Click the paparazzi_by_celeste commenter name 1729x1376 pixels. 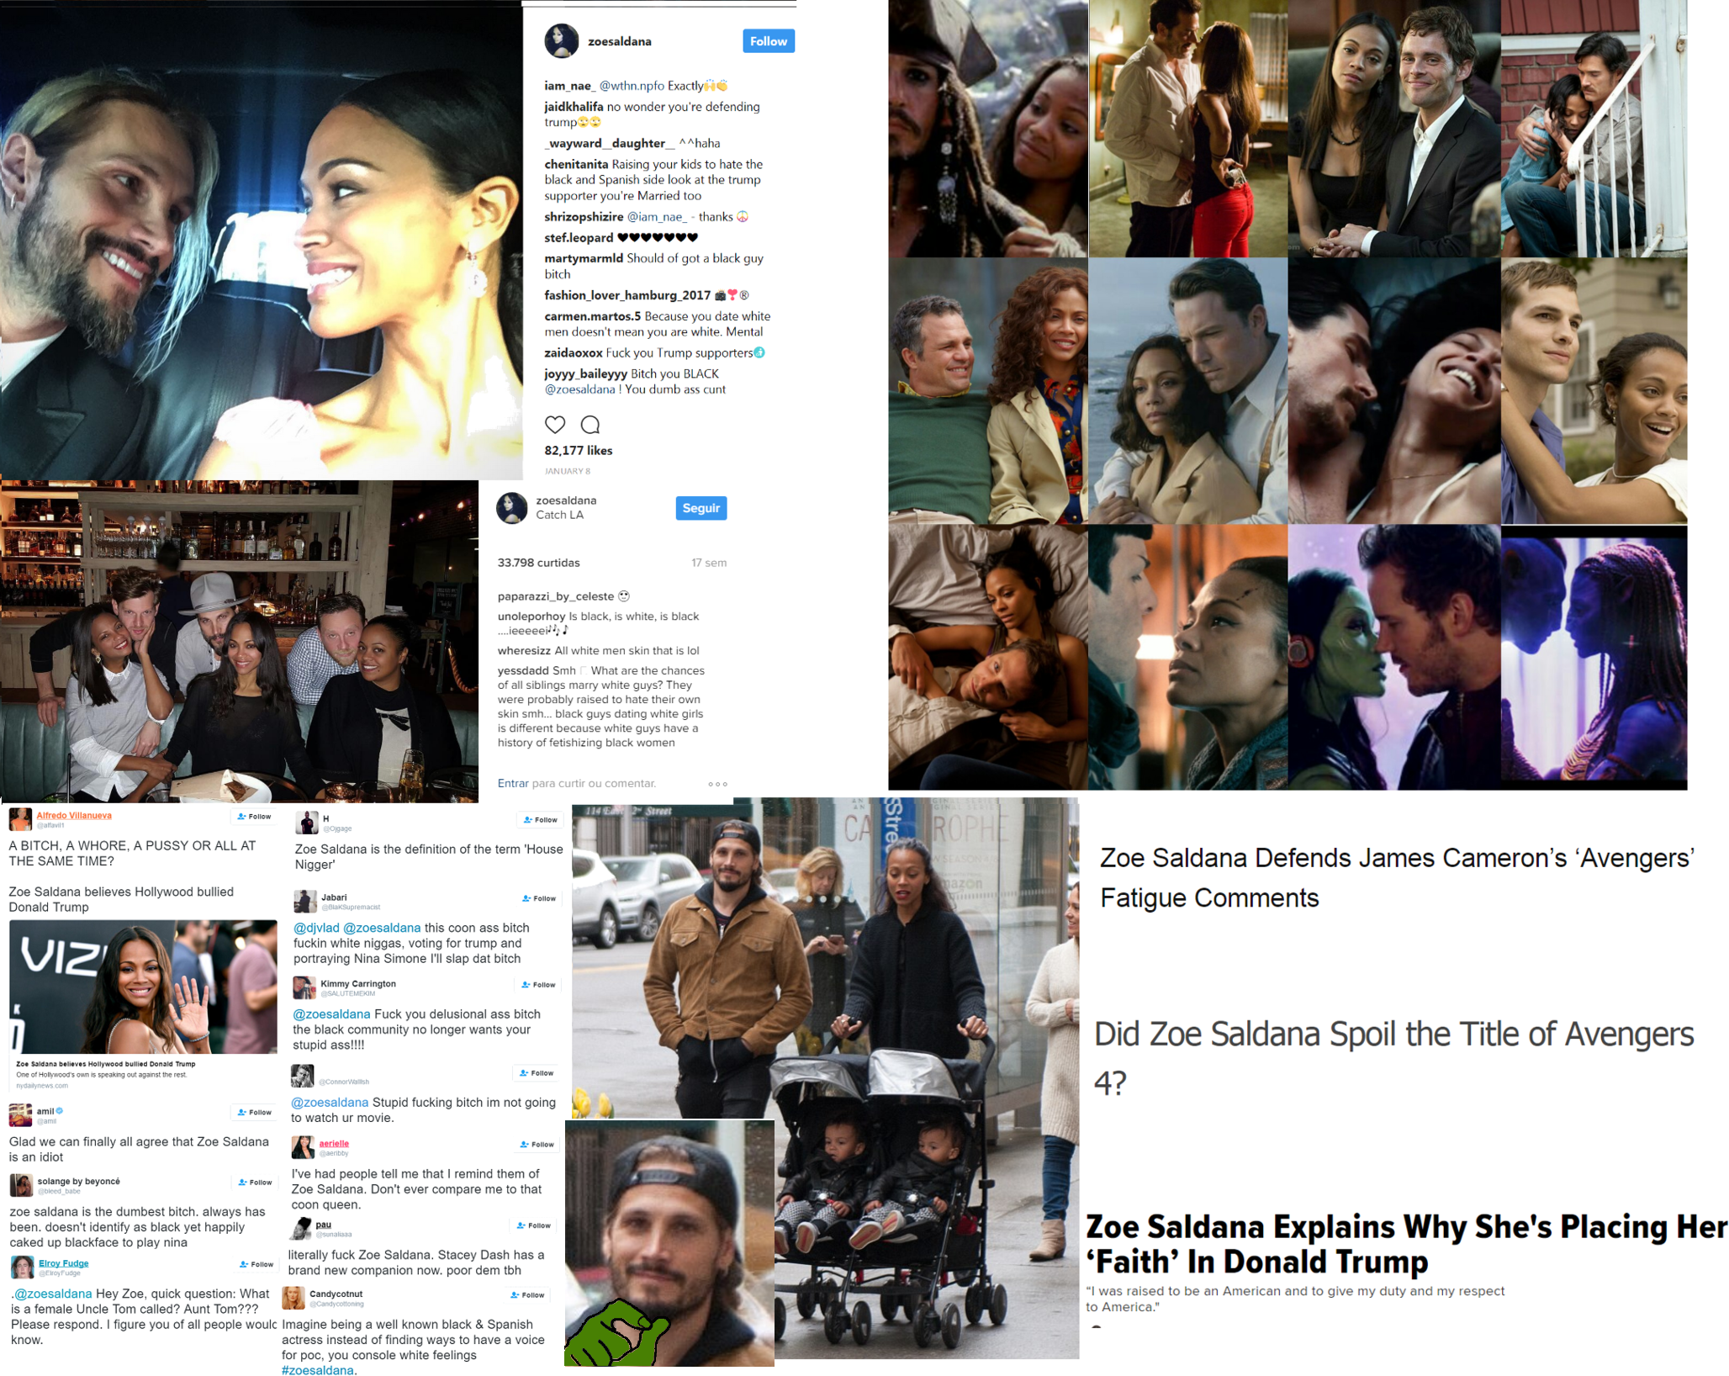(555, 596)
